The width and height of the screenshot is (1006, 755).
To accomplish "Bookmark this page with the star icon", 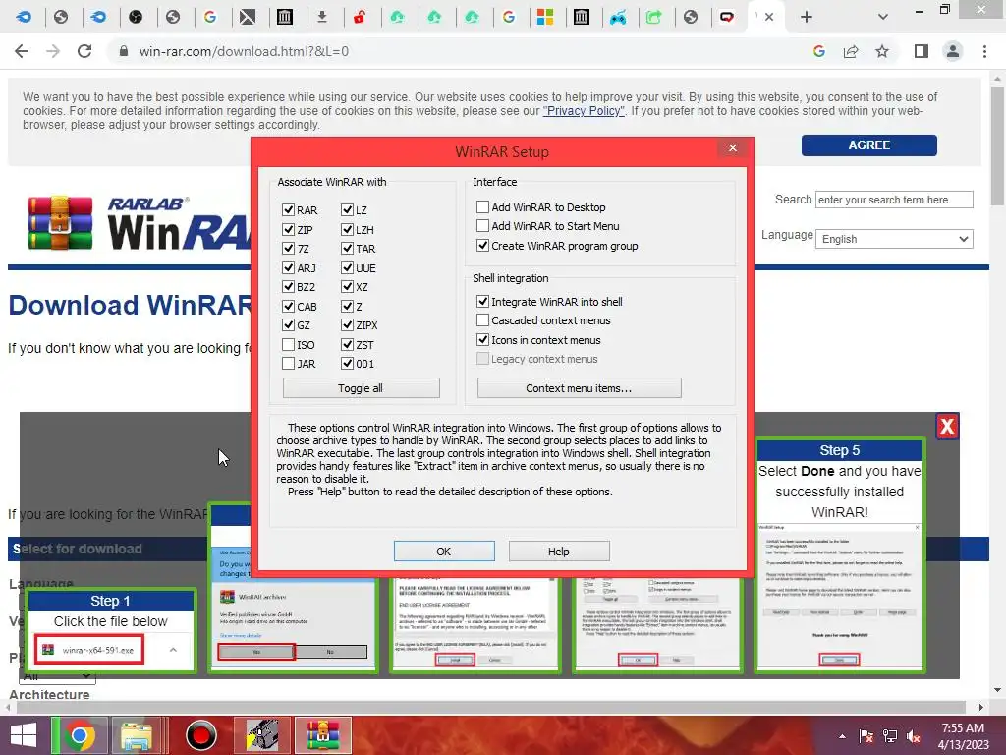I will click(x=882, y=51).
